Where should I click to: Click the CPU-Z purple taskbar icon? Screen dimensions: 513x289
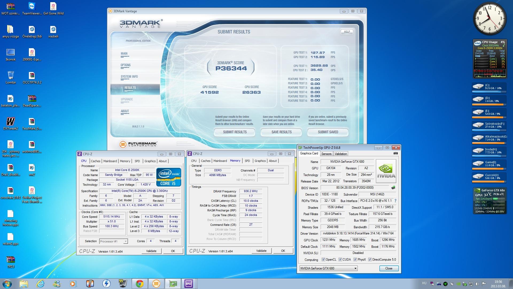coord(189,284)
